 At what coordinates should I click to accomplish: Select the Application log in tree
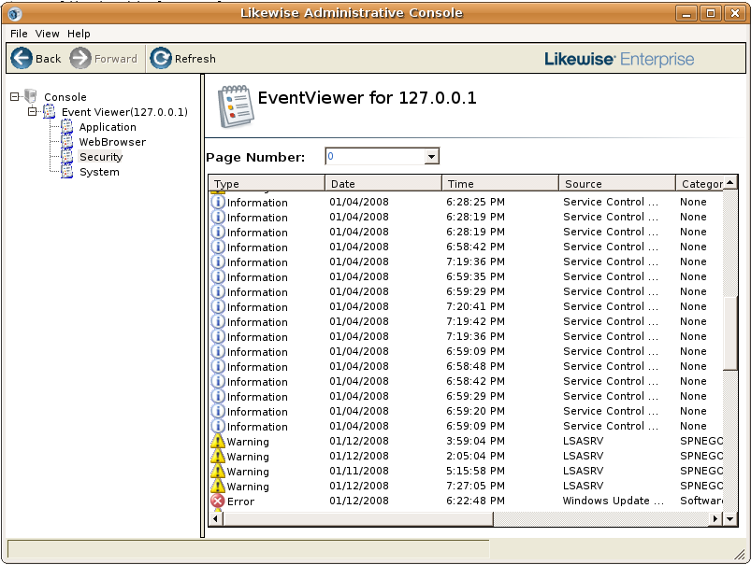click(108, 127)
